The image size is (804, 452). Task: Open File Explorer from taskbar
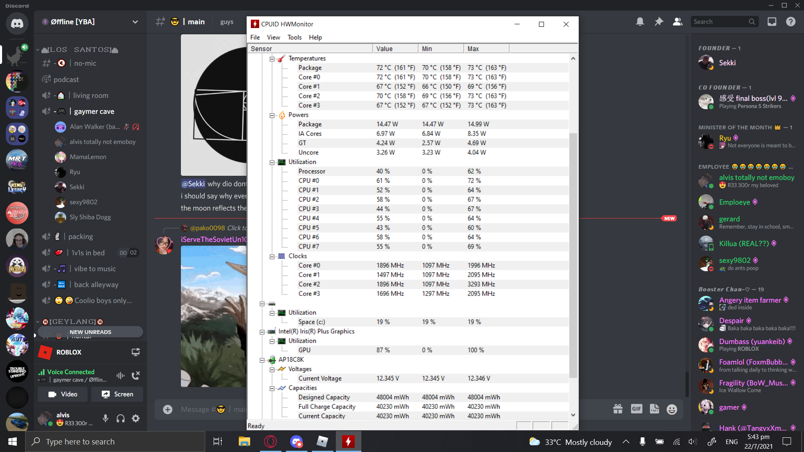pyautogui.click(x=244, y=442)
